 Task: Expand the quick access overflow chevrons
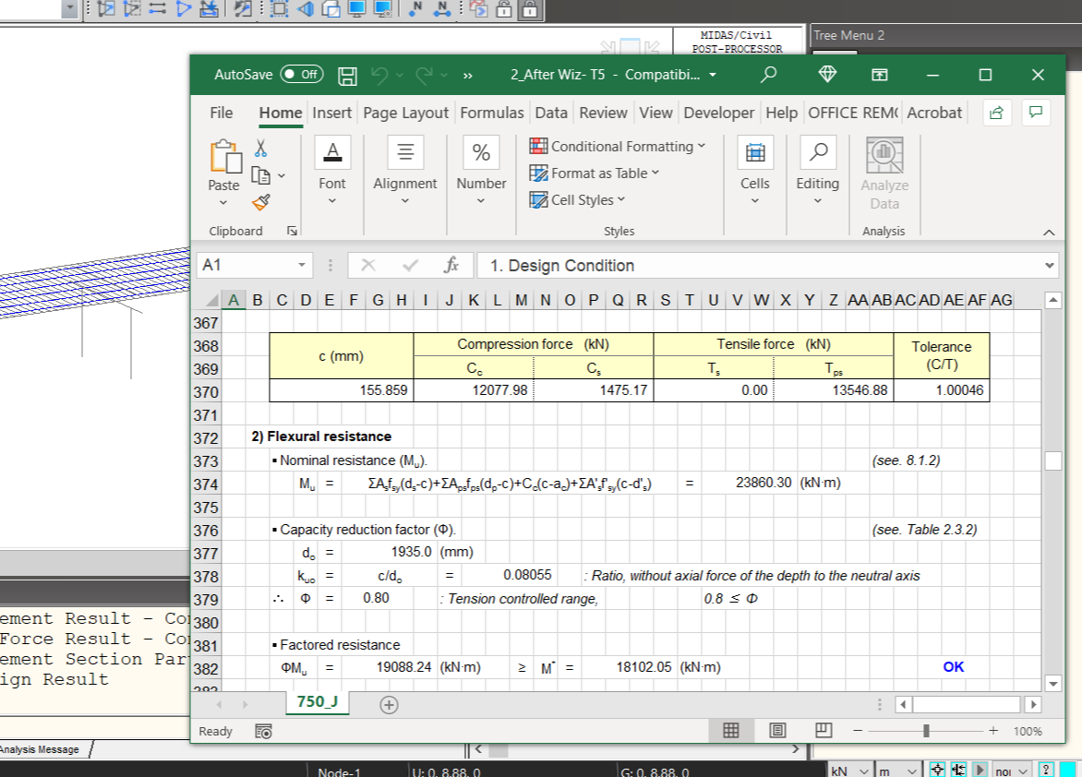[x=468, y=76]
